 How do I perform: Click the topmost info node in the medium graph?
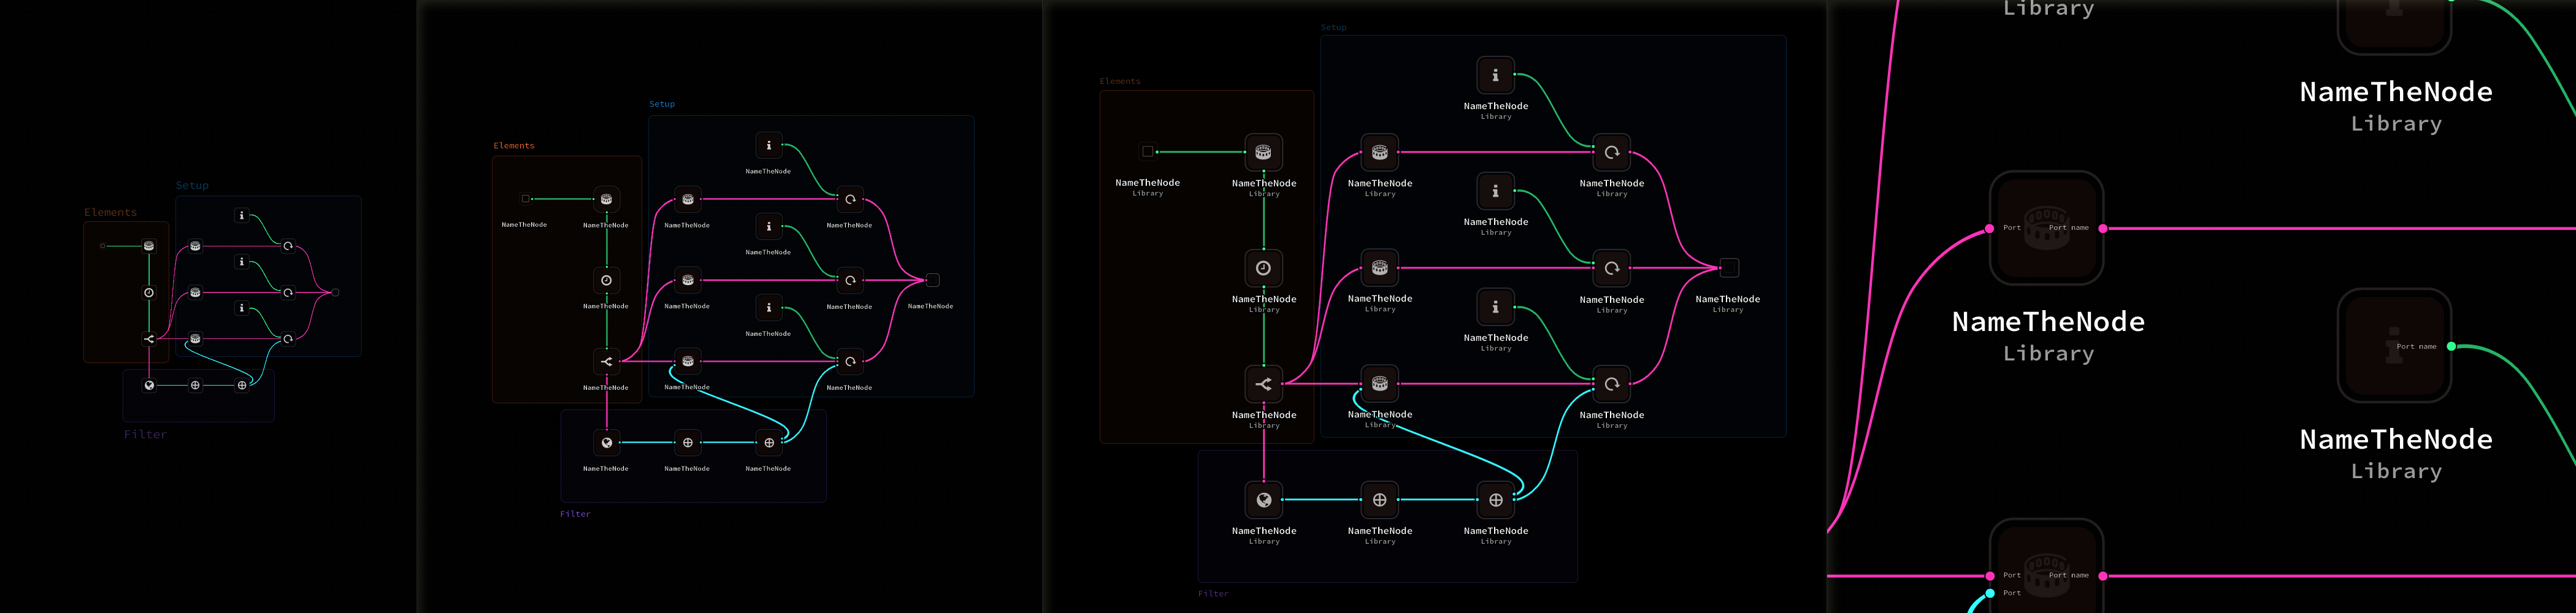pyautogui.click(x=768, y=145)
